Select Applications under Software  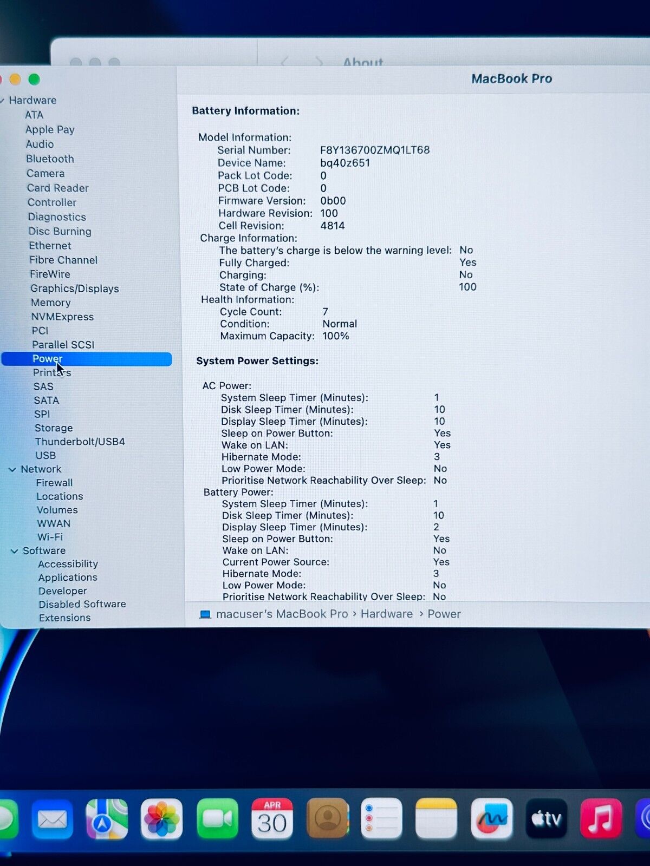(68, 578)
